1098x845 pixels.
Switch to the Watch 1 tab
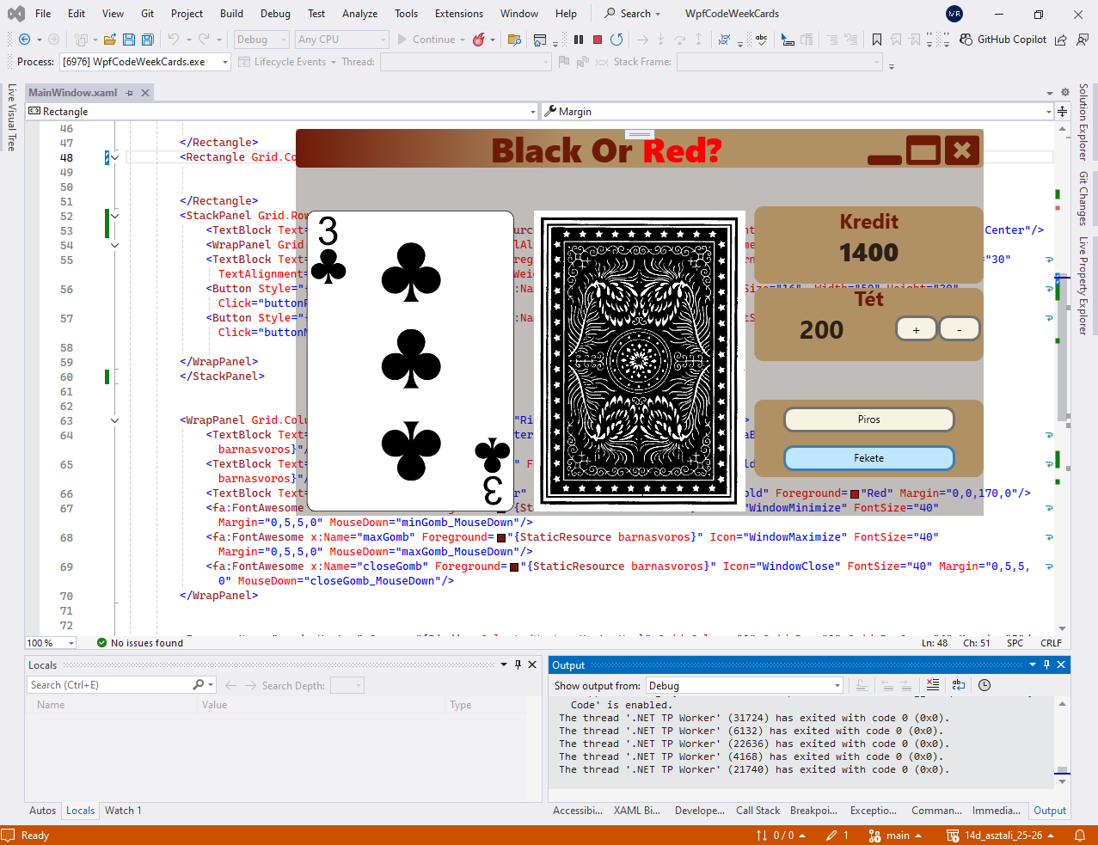(x=123, y=811)
